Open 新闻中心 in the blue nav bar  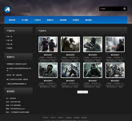(x=50, y=20)
